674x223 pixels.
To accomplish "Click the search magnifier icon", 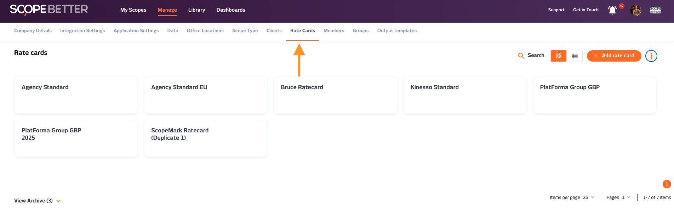I will click(x=521, y=56).
